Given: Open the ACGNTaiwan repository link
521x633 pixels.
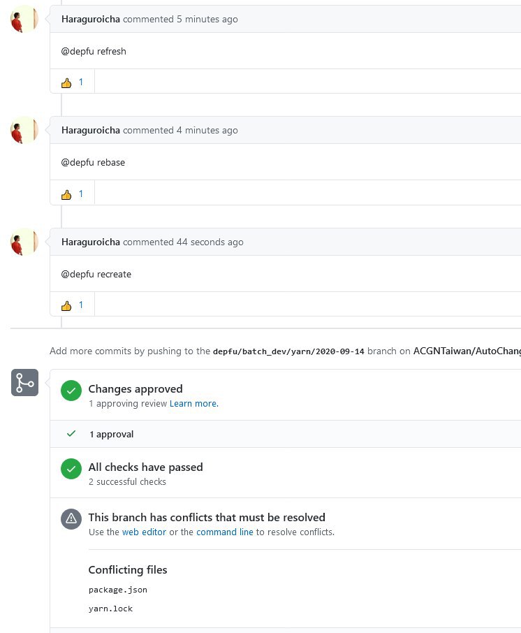Looking at the screenshot, I should click(467, 351).
